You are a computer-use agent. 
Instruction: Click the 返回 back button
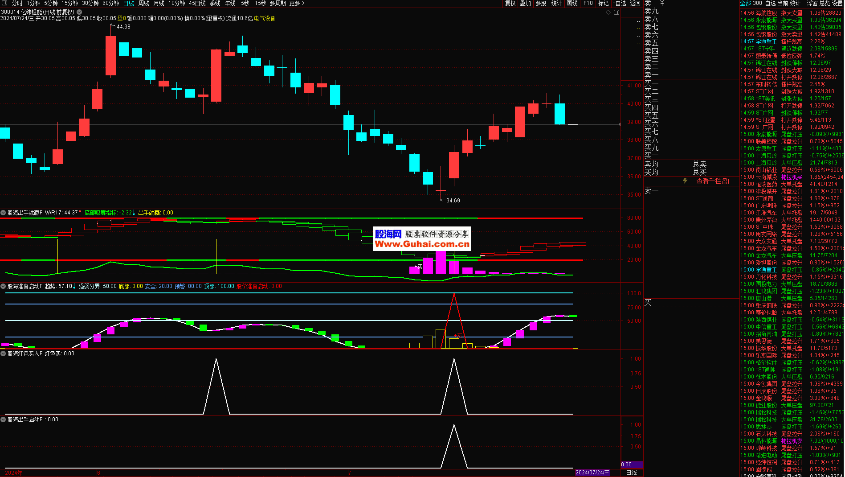(635, 3)
